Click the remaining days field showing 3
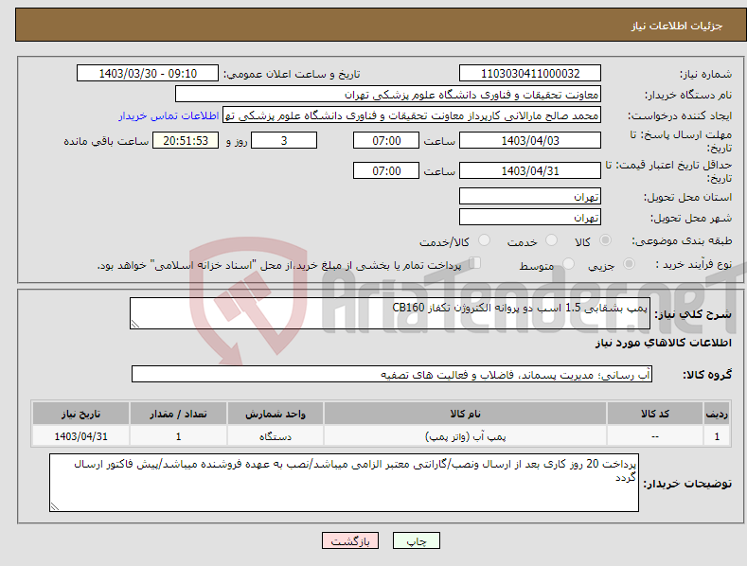This screenshot has width=747, height=566. (x=284, y=140)
